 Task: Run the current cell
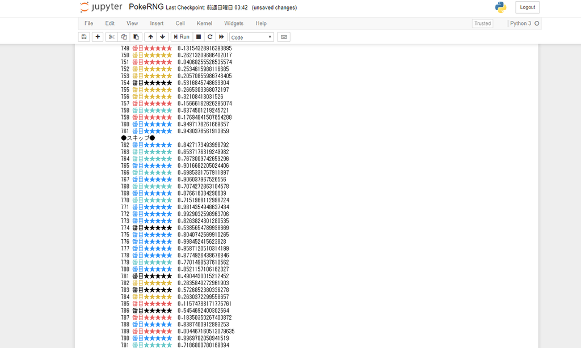182,37
